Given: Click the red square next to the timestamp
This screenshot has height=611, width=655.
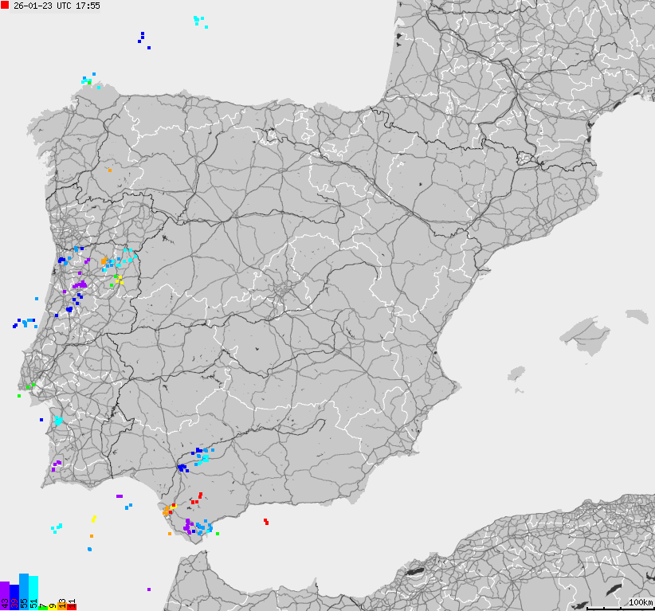Looking at the screenshot, I should 5,6.
